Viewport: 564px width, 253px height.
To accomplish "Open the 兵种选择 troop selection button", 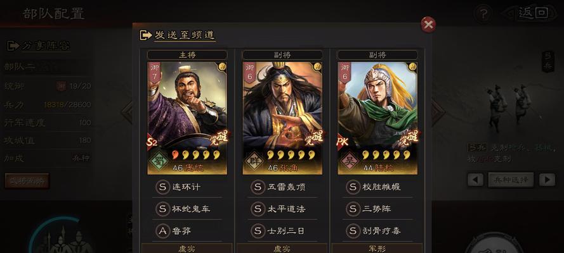I will click(x=511, y=180).
